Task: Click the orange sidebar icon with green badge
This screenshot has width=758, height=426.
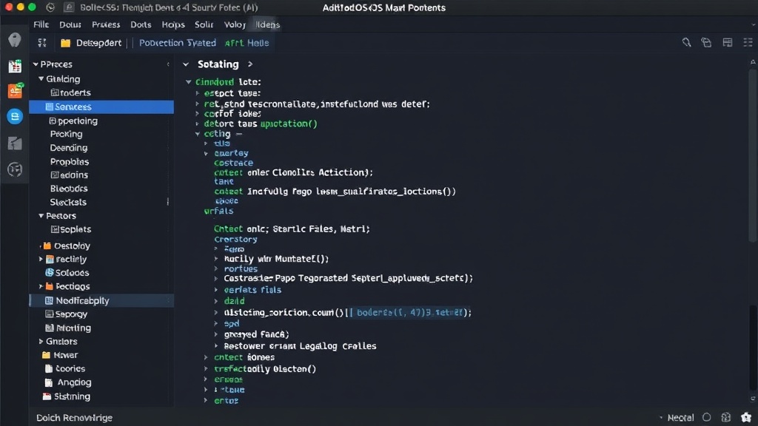Action: 16,90
